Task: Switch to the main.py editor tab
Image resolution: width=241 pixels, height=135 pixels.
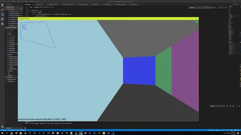Action: 29,4
